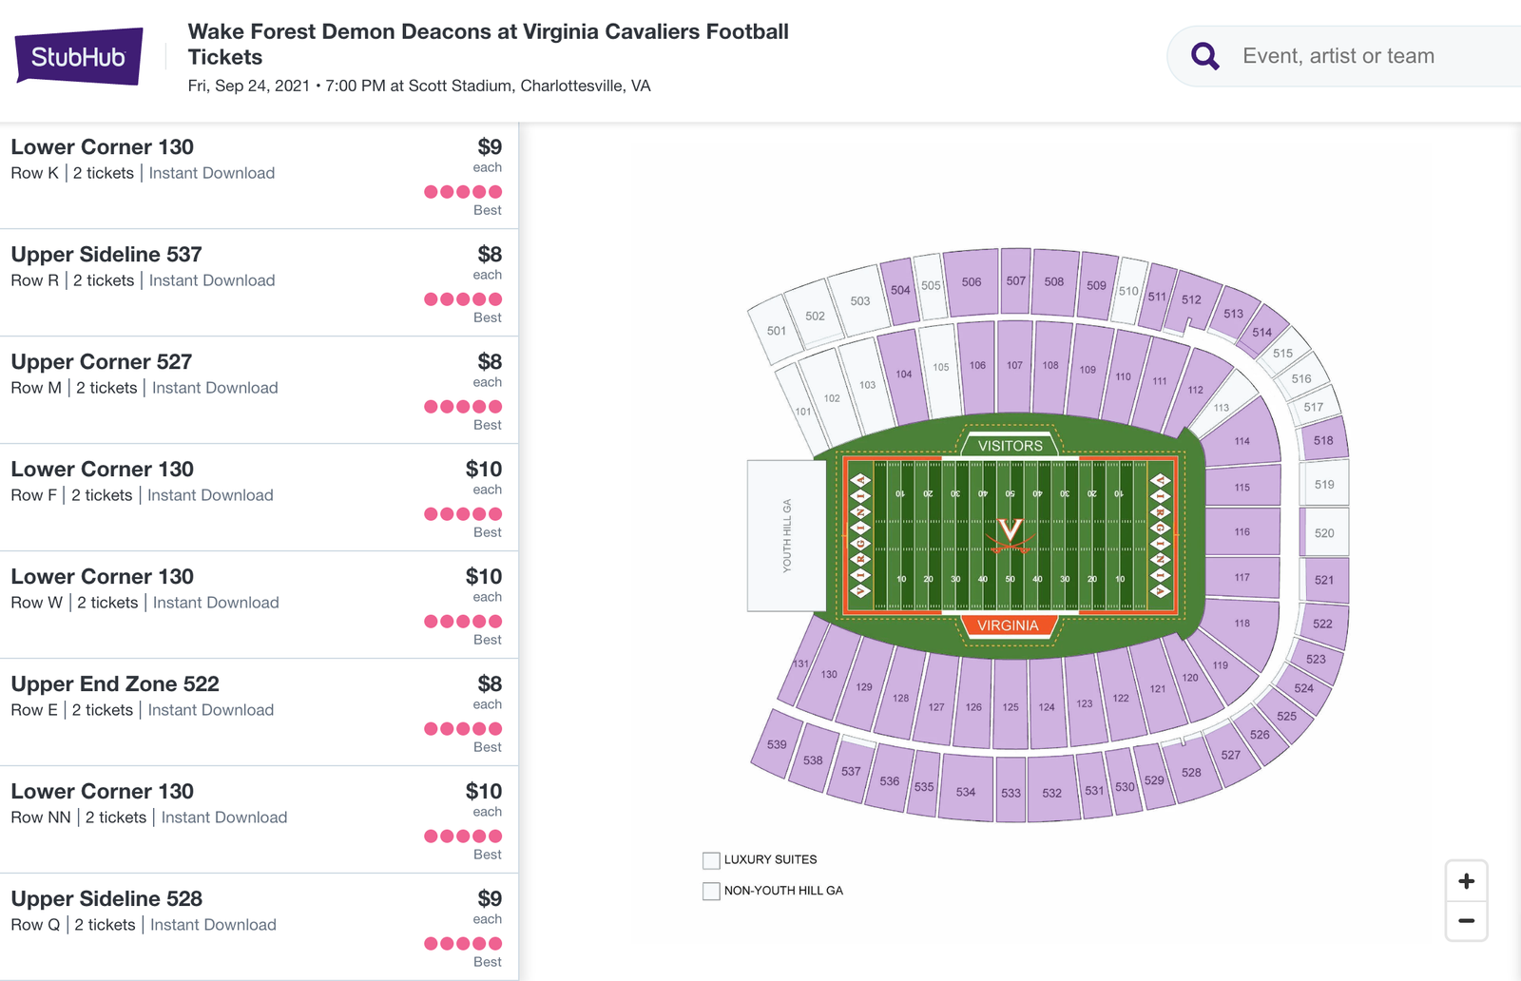Screen dimensions: 1521x981
Task: Zoom out the map with minus button
Action: tap(1466, 920)
